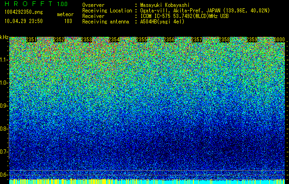Click the HROFFT 1.0.0 title text
The height and width of the screenshot is (184, 289).
pyautogui.click(x=36, y=4)
